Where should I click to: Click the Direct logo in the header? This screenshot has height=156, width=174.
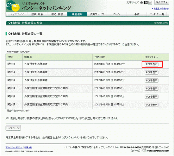(x=13, y=6)
